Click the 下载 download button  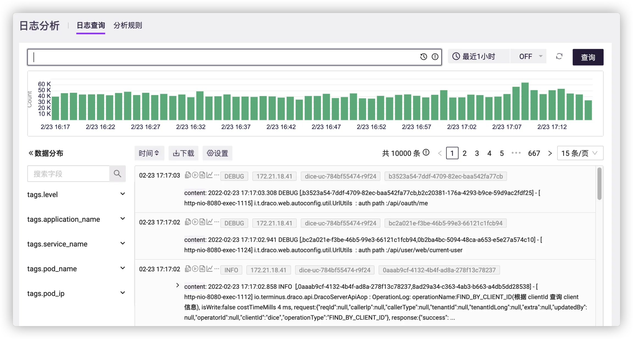pos(184,153)
